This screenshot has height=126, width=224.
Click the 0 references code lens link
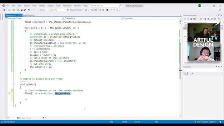(x=24, y=82)
